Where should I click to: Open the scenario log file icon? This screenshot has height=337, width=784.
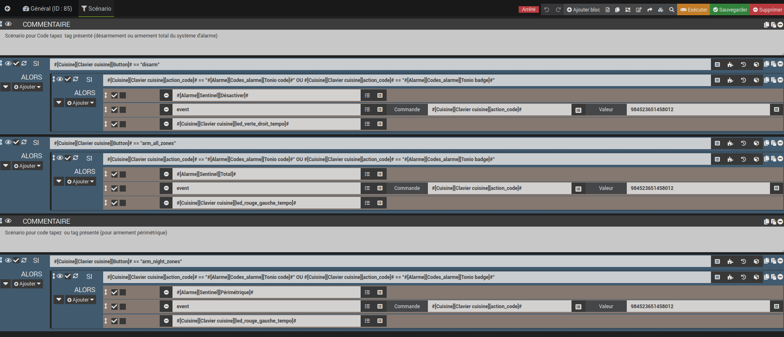click(x=607, y=9)
